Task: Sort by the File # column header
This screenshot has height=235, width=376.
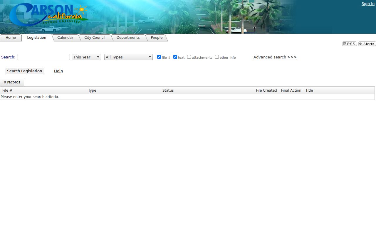Action: 7,90
